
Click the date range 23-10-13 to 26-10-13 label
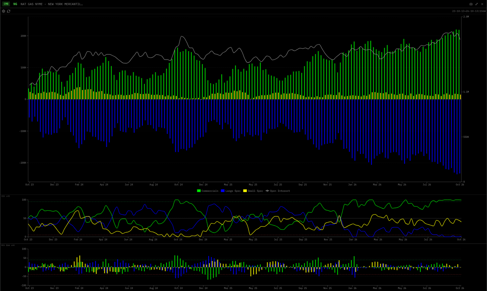[468, 11]
